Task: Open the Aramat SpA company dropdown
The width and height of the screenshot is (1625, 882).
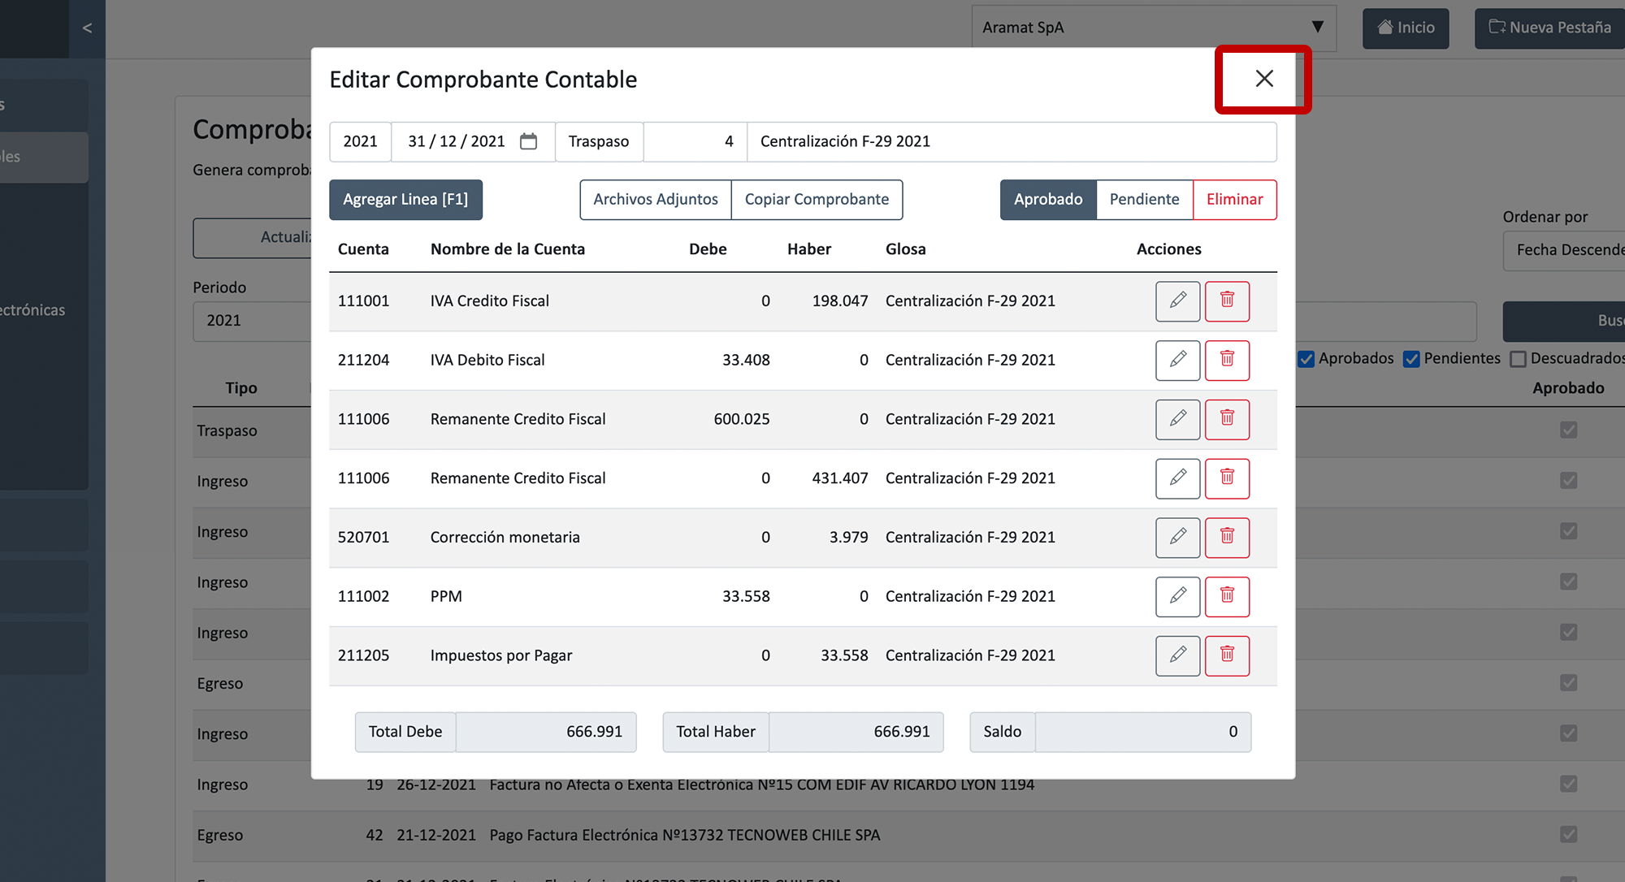Action: click(x=1153, y=28)
